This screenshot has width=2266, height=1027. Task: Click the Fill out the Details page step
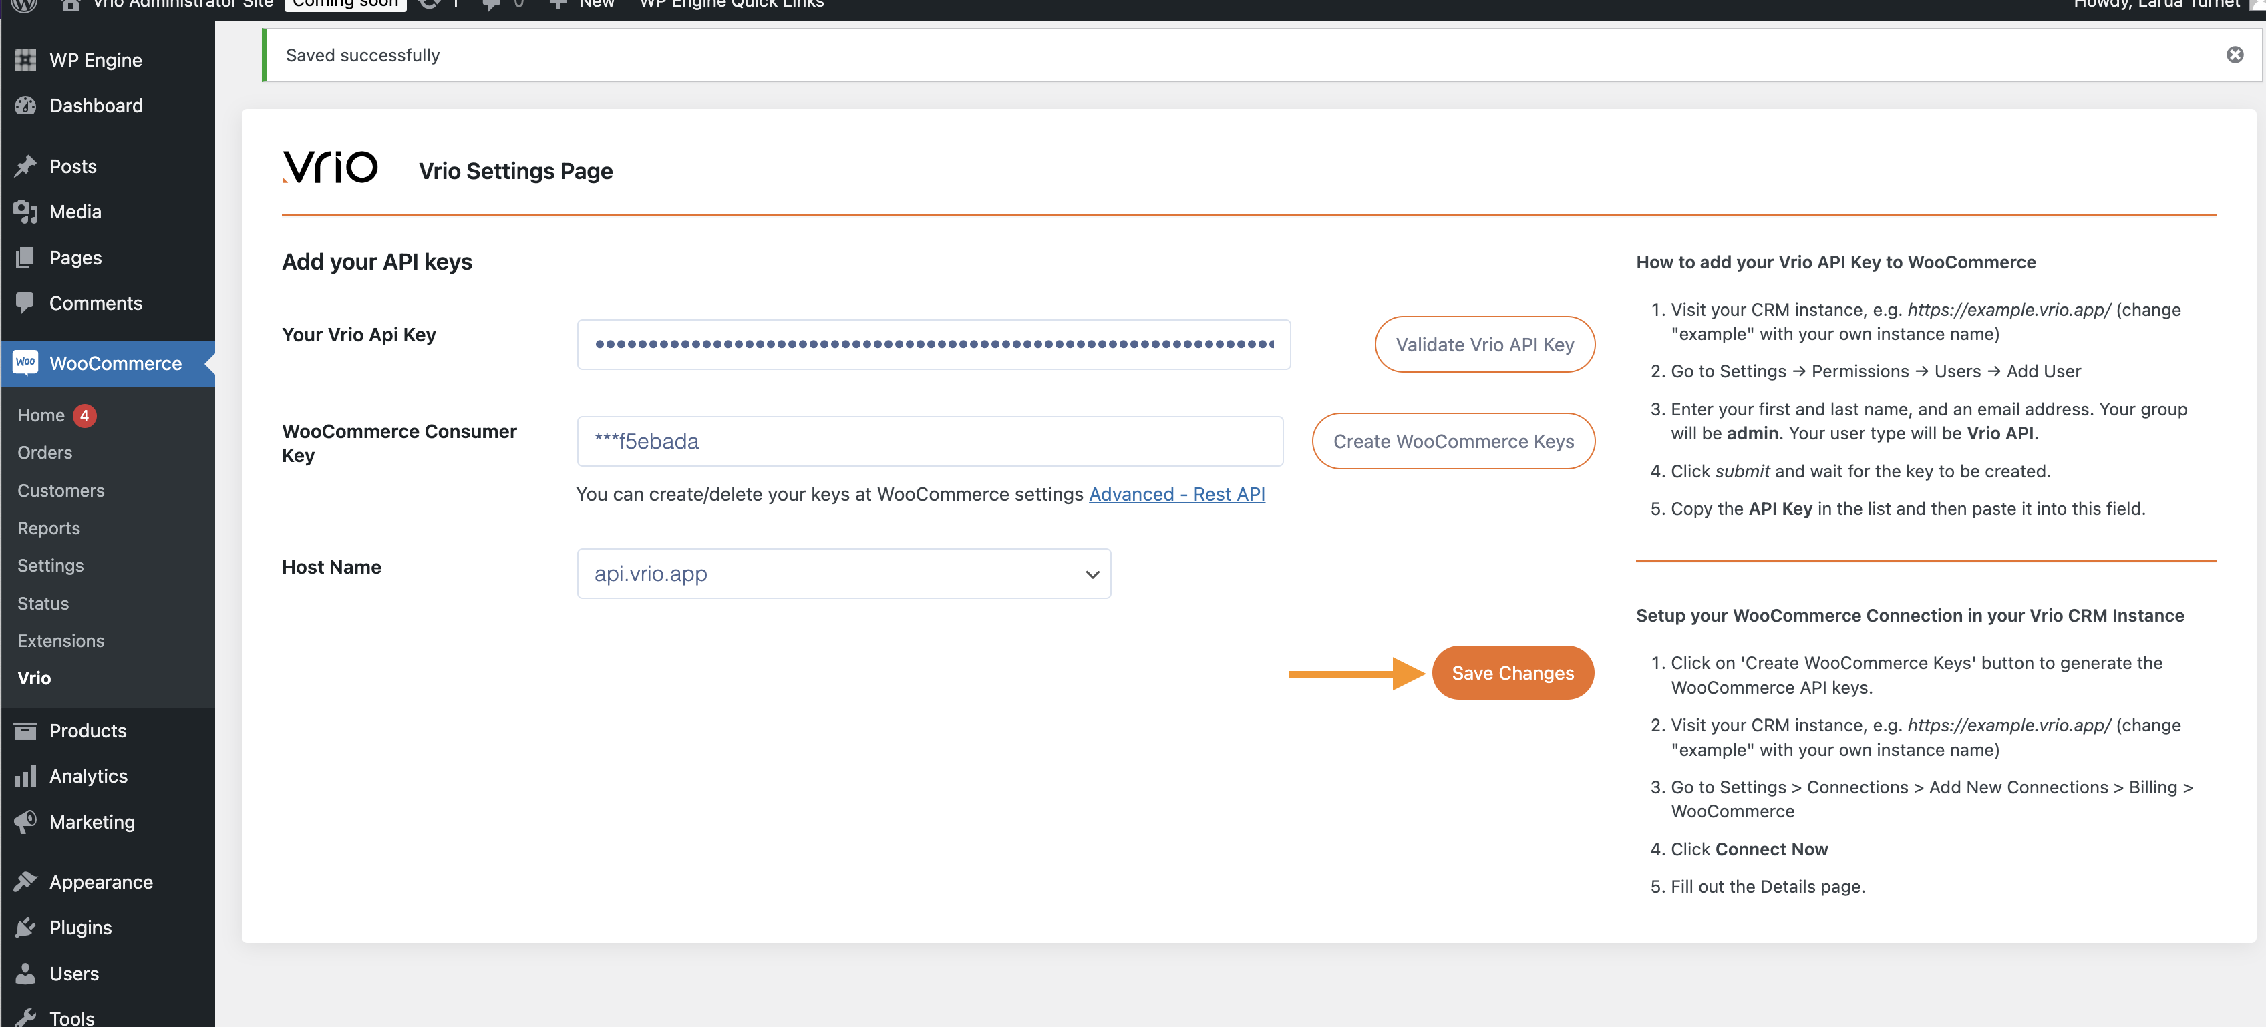click(1767, 886)
